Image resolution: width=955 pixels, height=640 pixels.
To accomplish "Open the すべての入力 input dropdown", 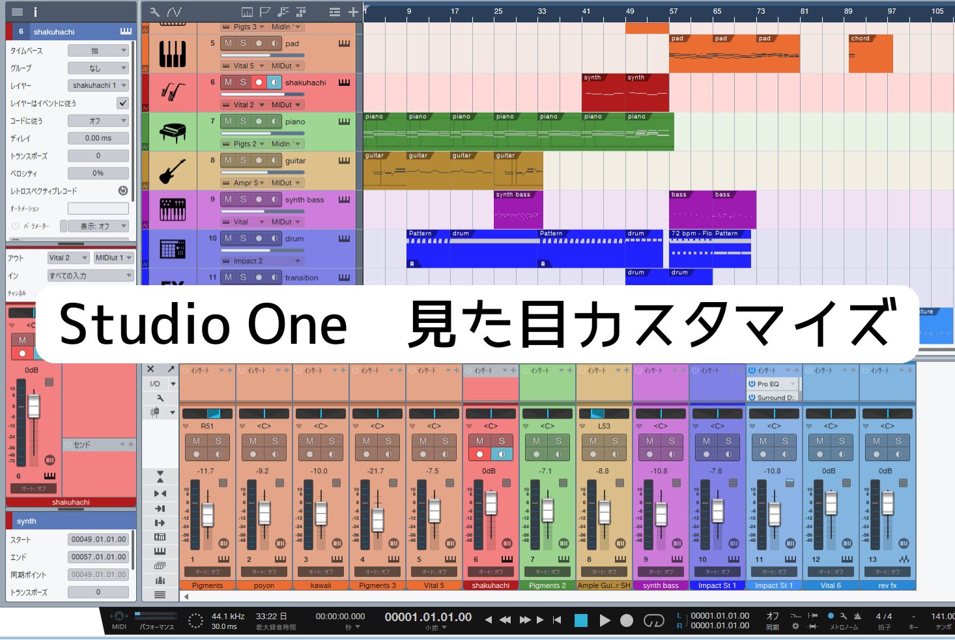I will pos(91,275).
